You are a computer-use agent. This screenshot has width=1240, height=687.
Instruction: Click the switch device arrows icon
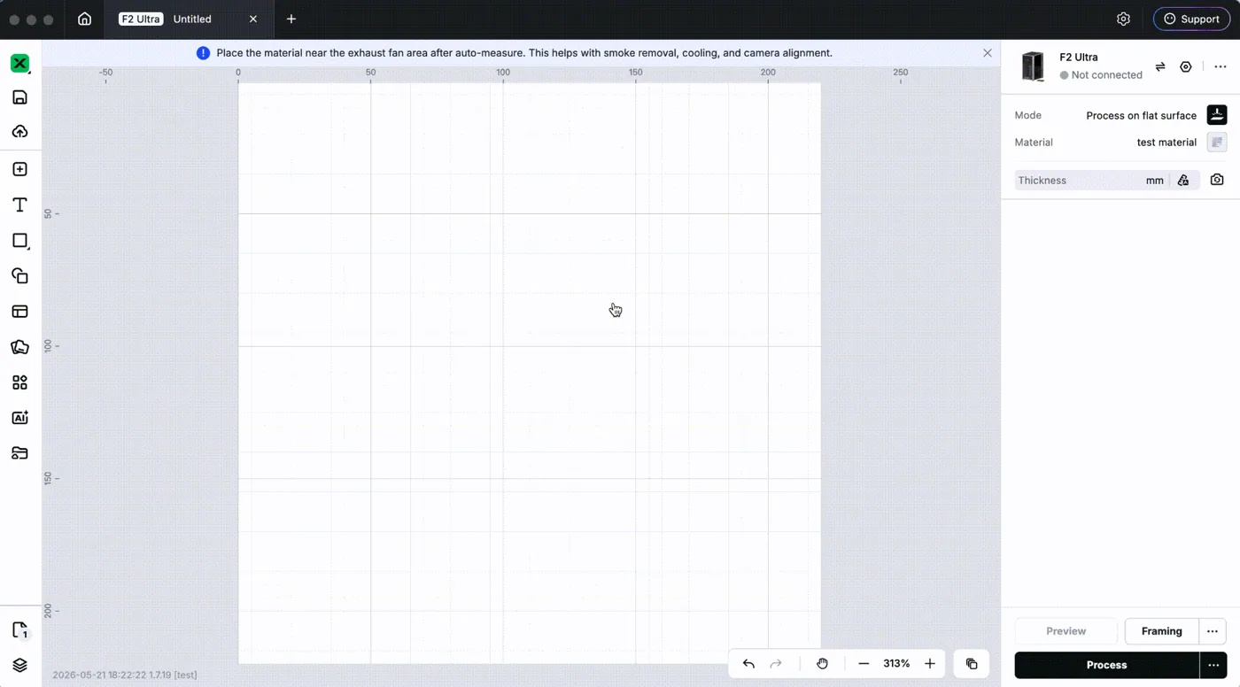pos(1160,66)
